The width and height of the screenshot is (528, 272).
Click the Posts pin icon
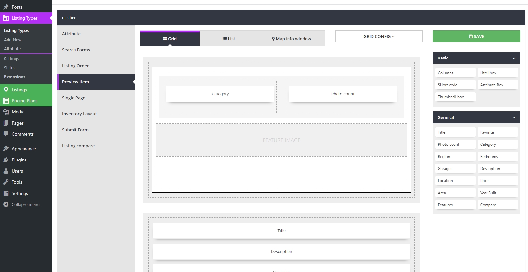point(6,7)
